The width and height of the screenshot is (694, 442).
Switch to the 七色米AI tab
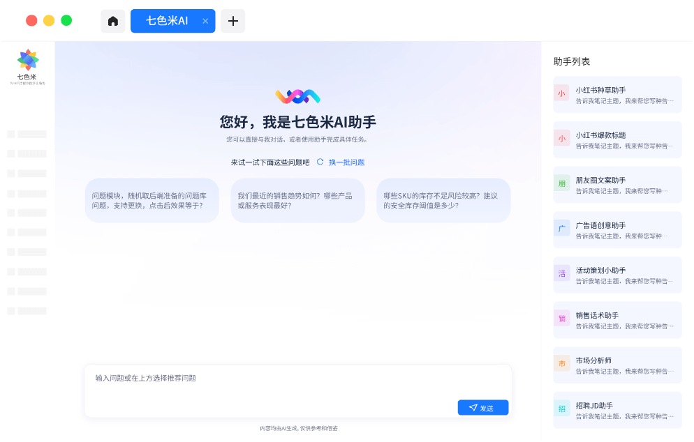coord(166,21)
